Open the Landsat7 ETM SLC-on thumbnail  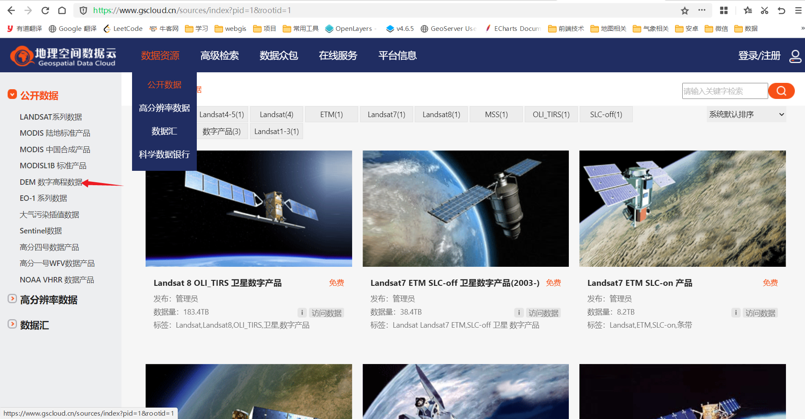[x=682, y=208]
